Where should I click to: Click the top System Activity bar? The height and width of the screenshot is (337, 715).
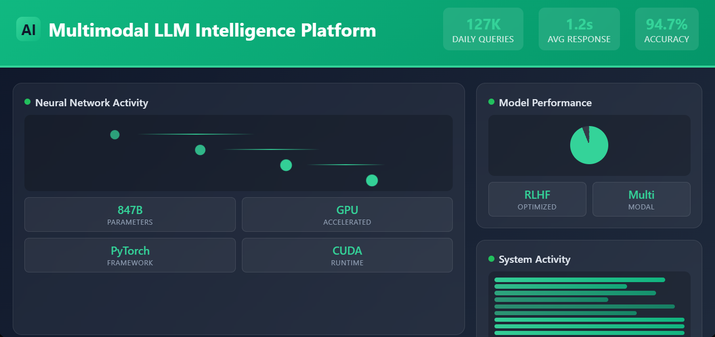(x=579, y=280)
